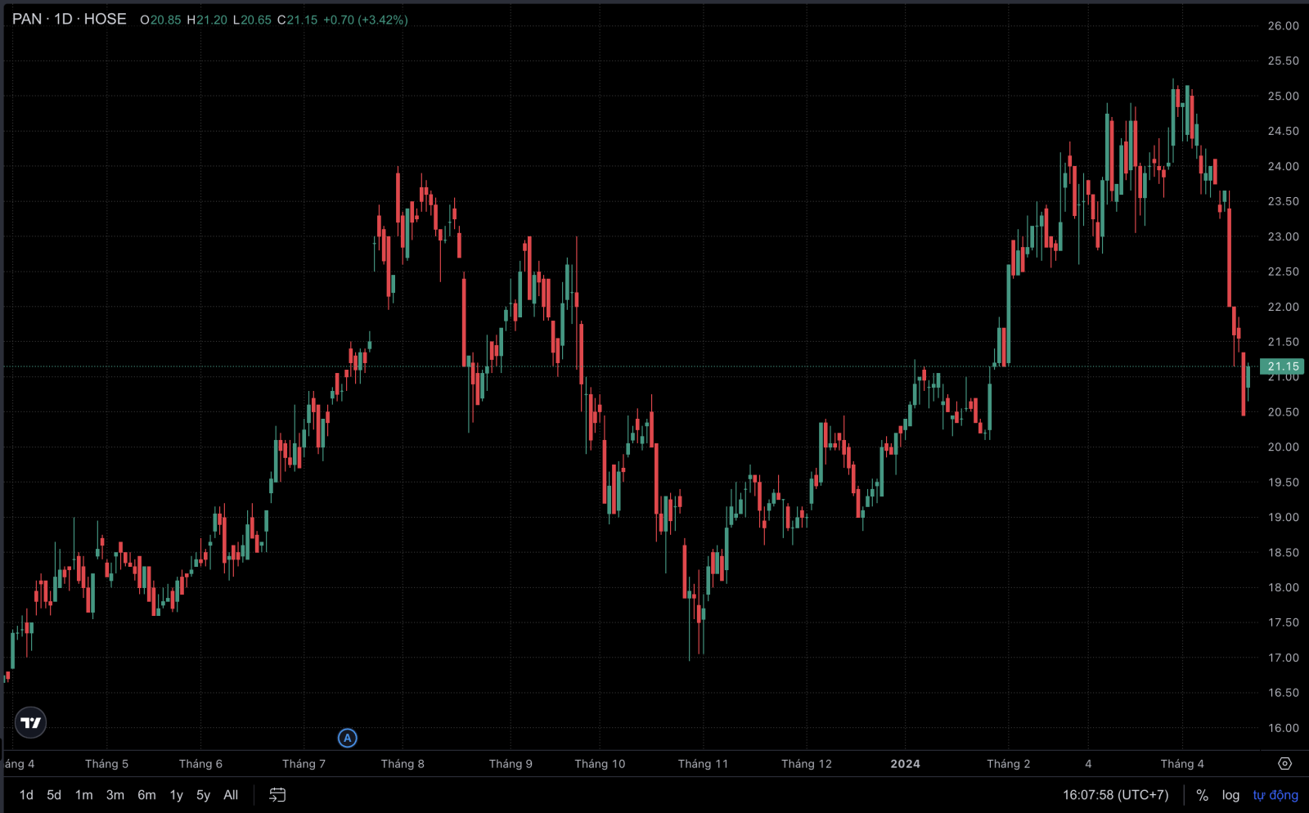Viewport: 1309px width, 813px height.
Task: Open the blue 'A' event marker
Action: [x=347, y=738]
